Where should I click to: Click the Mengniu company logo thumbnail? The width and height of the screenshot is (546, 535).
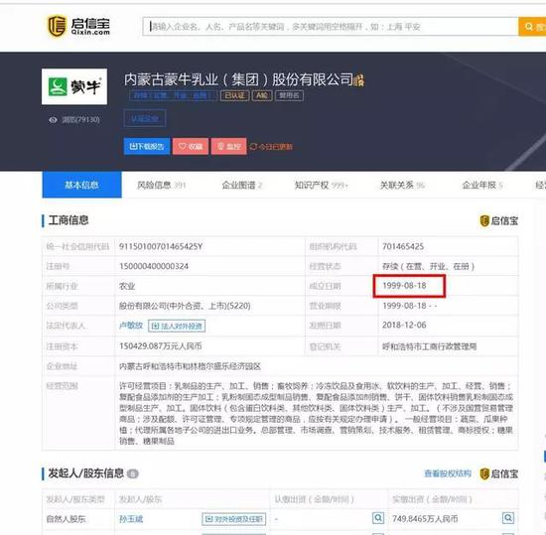pyautogui.click(x=74, y=86)
